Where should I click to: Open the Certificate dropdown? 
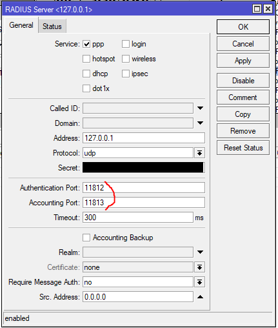click(199, 267)
